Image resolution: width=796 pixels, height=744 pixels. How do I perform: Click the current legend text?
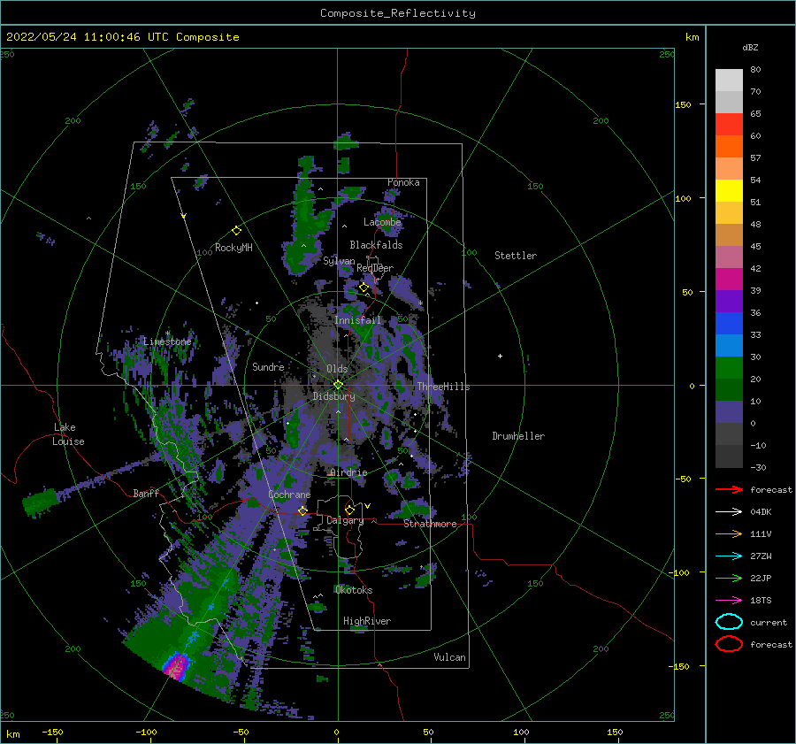point(769,622)
